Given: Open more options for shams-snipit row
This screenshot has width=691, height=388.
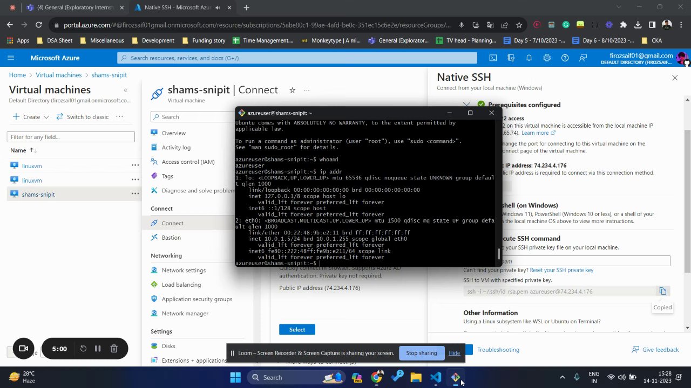Looking at the screenshot, I should (x=135, y=194).
